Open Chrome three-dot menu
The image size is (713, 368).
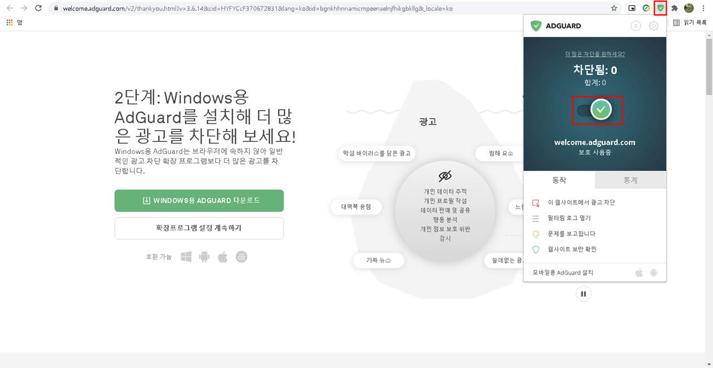click(704, 8)
